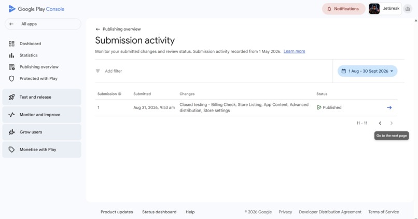Click the Google Play Console logo
Screen dimensions: 418x219
tap(36, 9)
